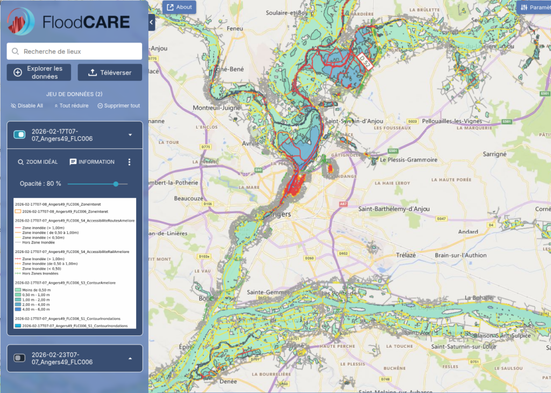
Task: Collapse the 2026-02-17 dataset panel arrow
Action: (x=130, y=135)
